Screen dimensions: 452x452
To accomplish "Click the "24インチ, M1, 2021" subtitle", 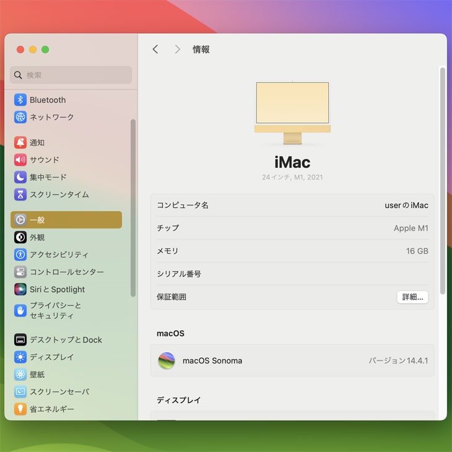I will pyautogui.click(x=292, y=177).
